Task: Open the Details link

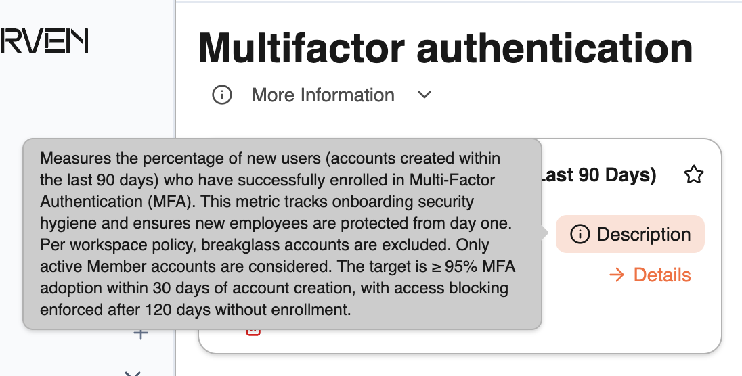Action: click(650, 275)
